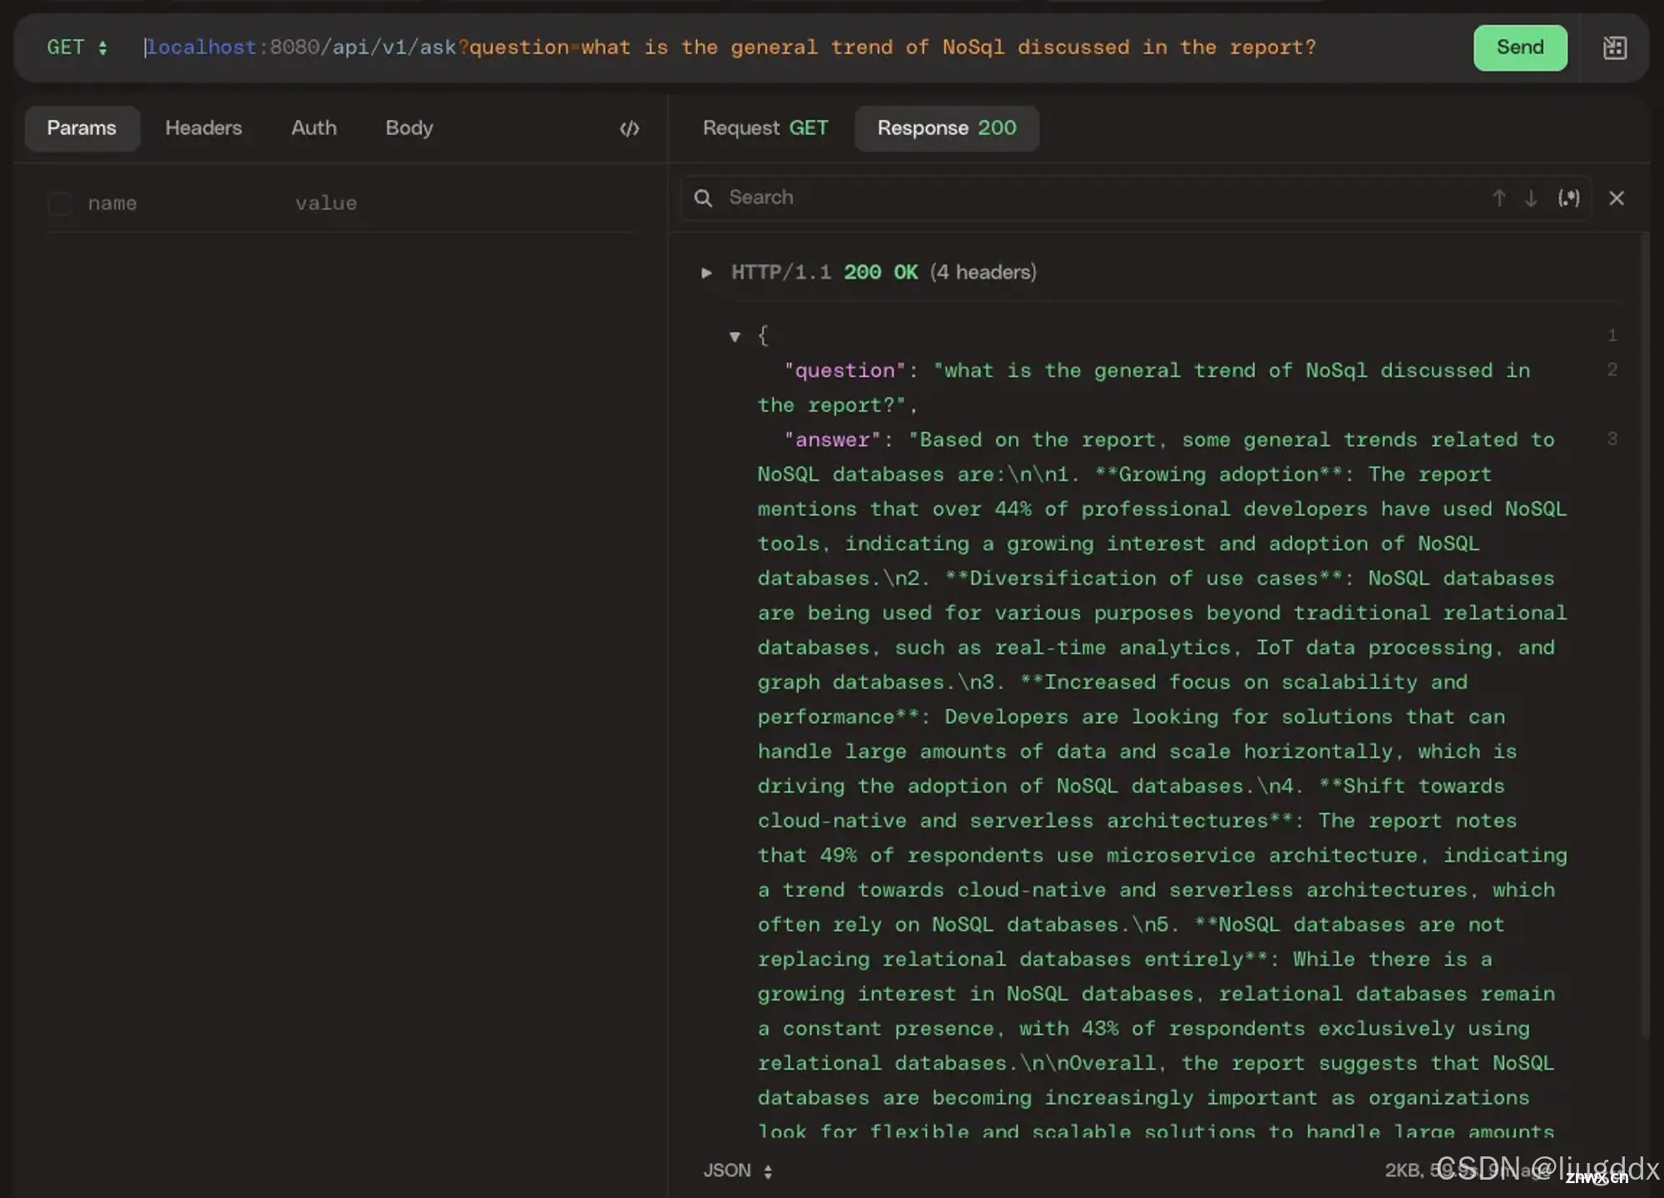Screen dimensions: 1664x1198
Task: Open the HTTP method dropdown showing GET
Action: point(77,47)
